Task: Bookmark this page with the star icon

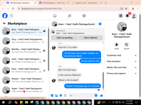Action: tap(126, 9)
